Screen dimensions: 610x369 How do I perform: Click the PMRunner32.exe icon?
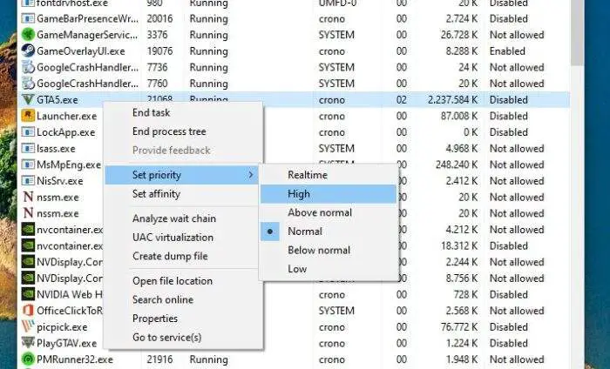28,359
